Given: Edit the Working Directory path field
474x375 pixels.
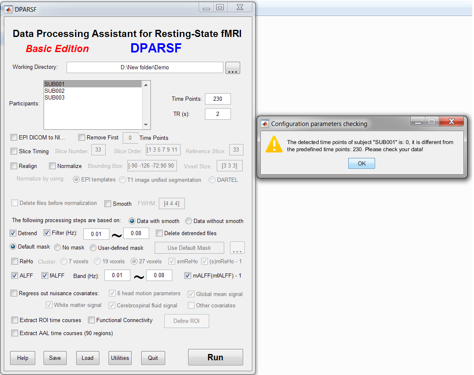Looking at the screenshot, I should coord(145,67).
